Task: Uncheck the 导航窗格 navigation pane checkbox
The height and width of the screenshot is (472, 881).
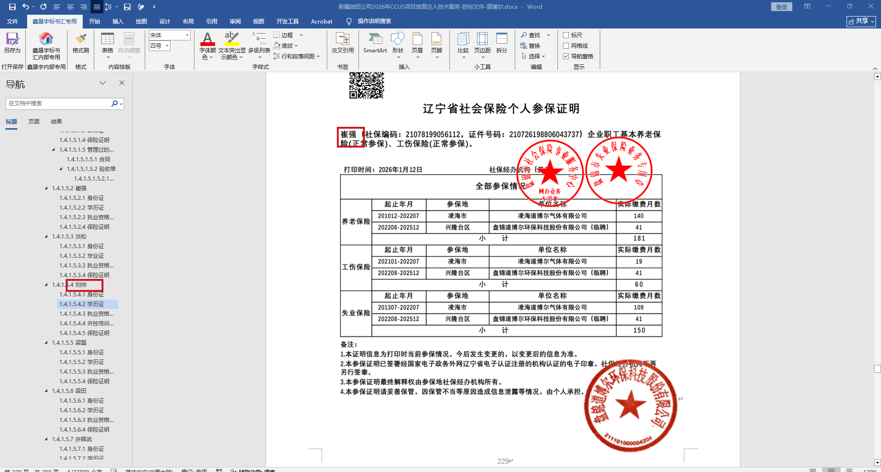Action: click(x=566, y=56)
